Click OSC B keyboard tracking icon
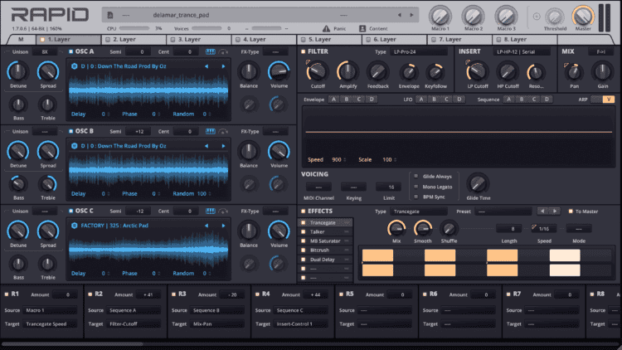The image size is (622, 350). click(211, 131)
